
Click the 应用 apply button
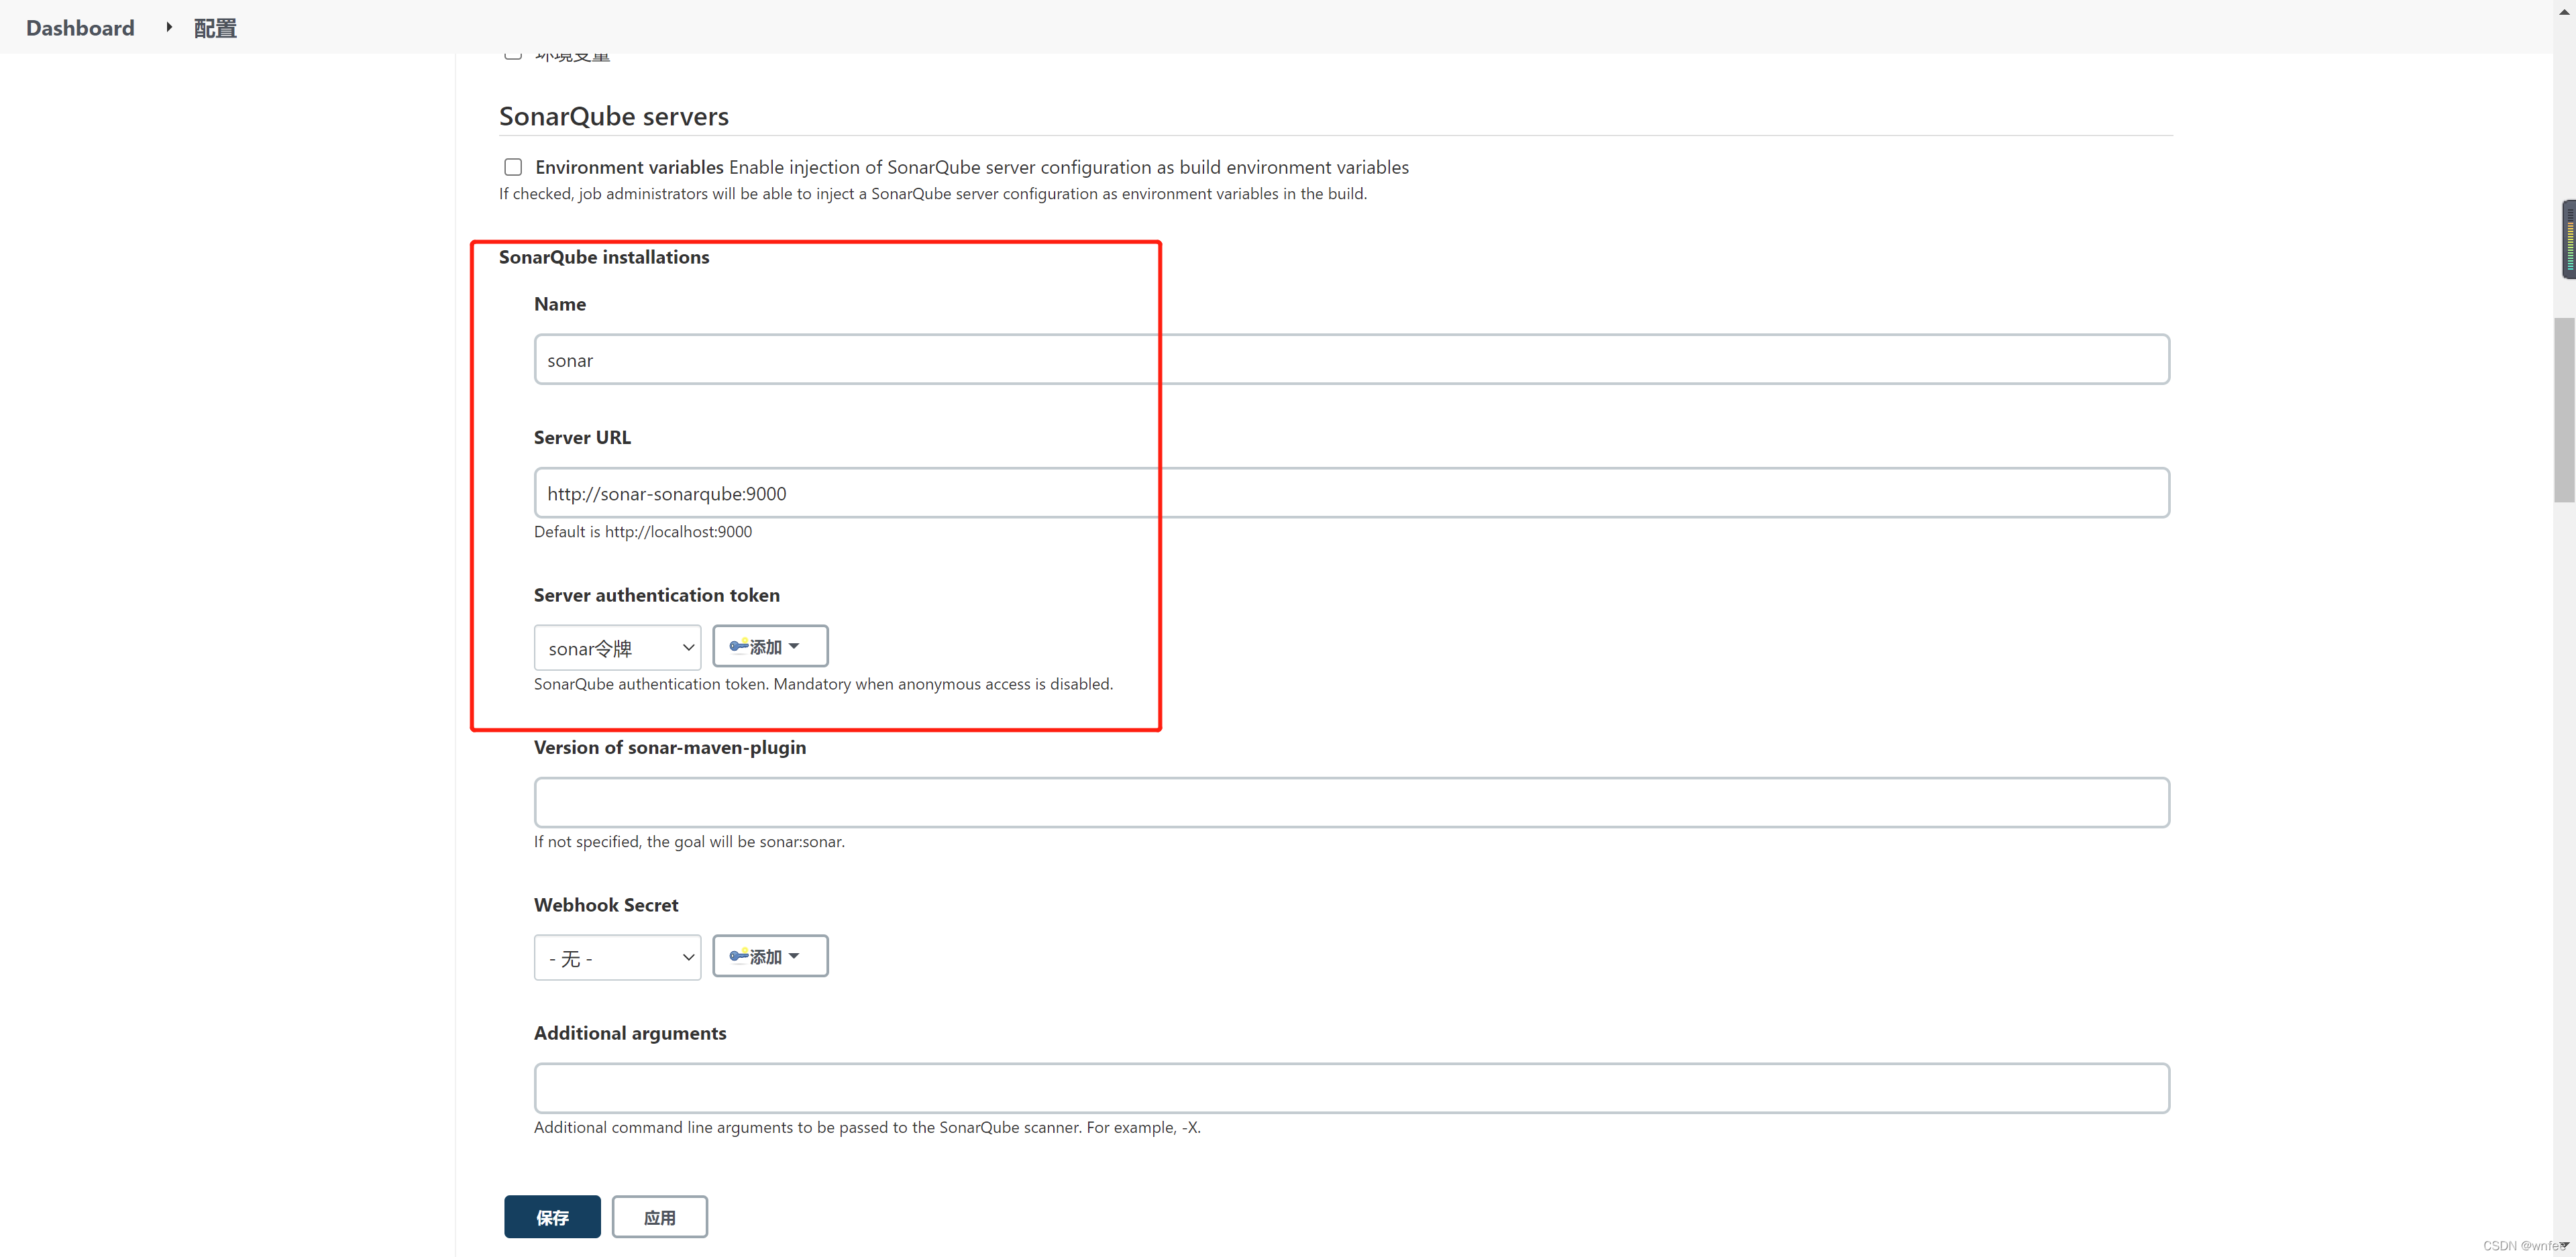[x=660, y=1217]
